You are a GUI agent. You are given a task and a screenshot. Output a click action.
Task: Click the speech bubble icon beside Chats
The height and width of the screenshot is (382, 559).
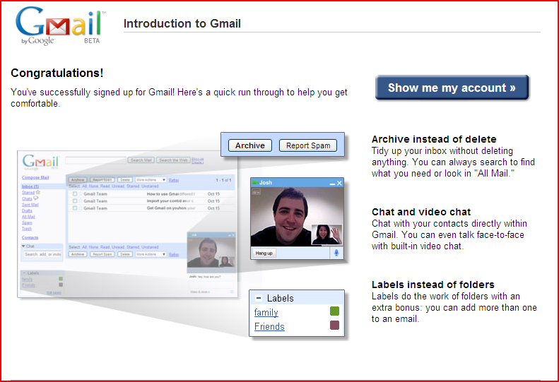pos(35,198)
